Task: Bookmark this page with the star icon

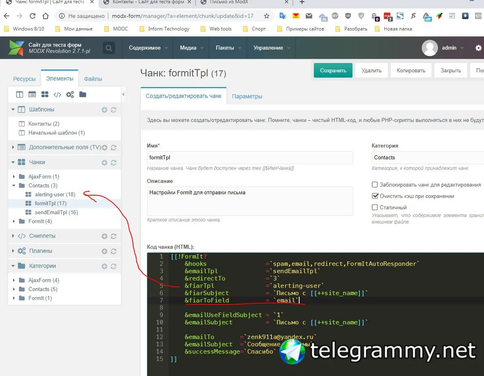Action: coord(266,16)
